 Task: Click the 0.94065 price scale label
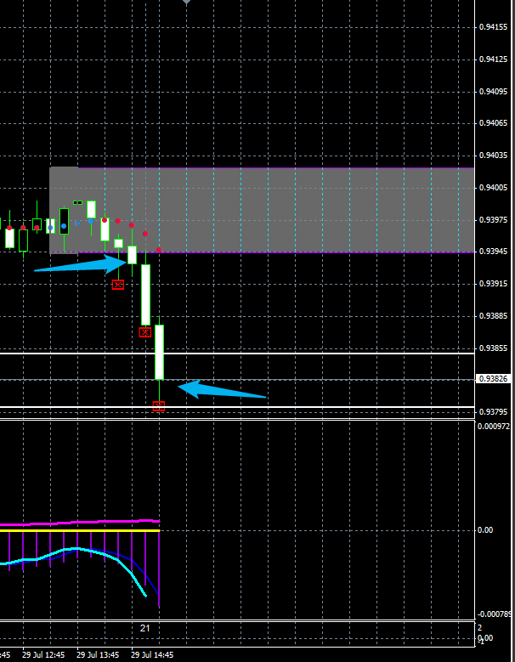click(x=493, y=123)
